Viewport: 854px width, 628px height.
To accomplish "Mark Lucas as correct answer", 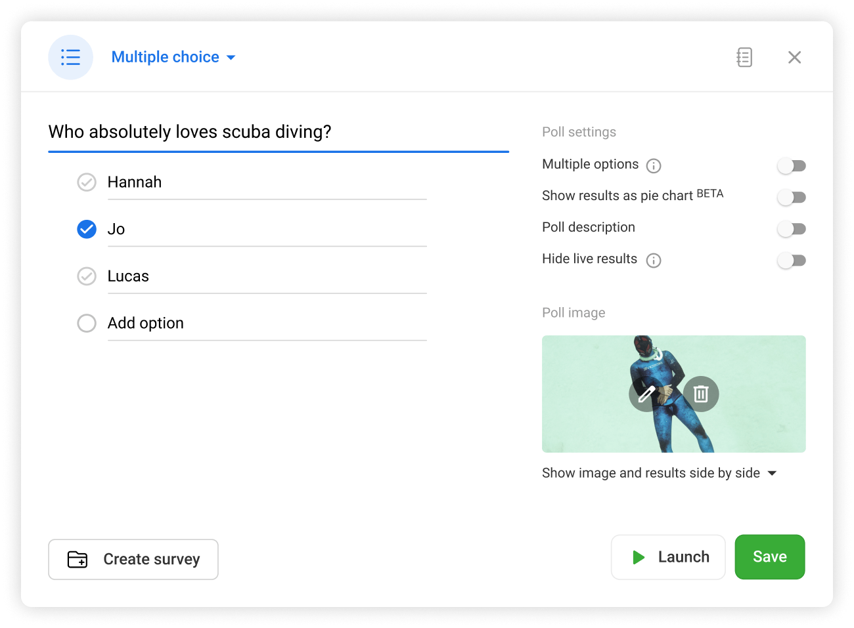I will pyautogui.click(x=87, y=276).
